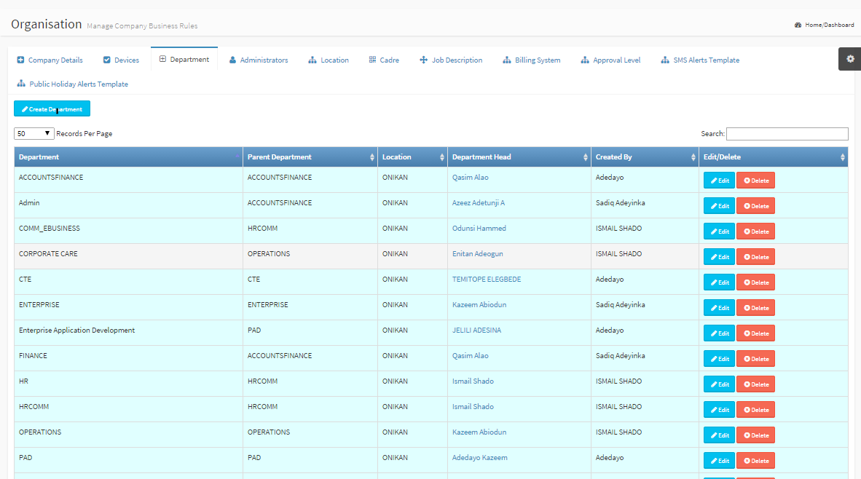The width and height of the screenshot is (861, 479).
Task: Open the Company Details tab
Action: (x=50, y=60)
